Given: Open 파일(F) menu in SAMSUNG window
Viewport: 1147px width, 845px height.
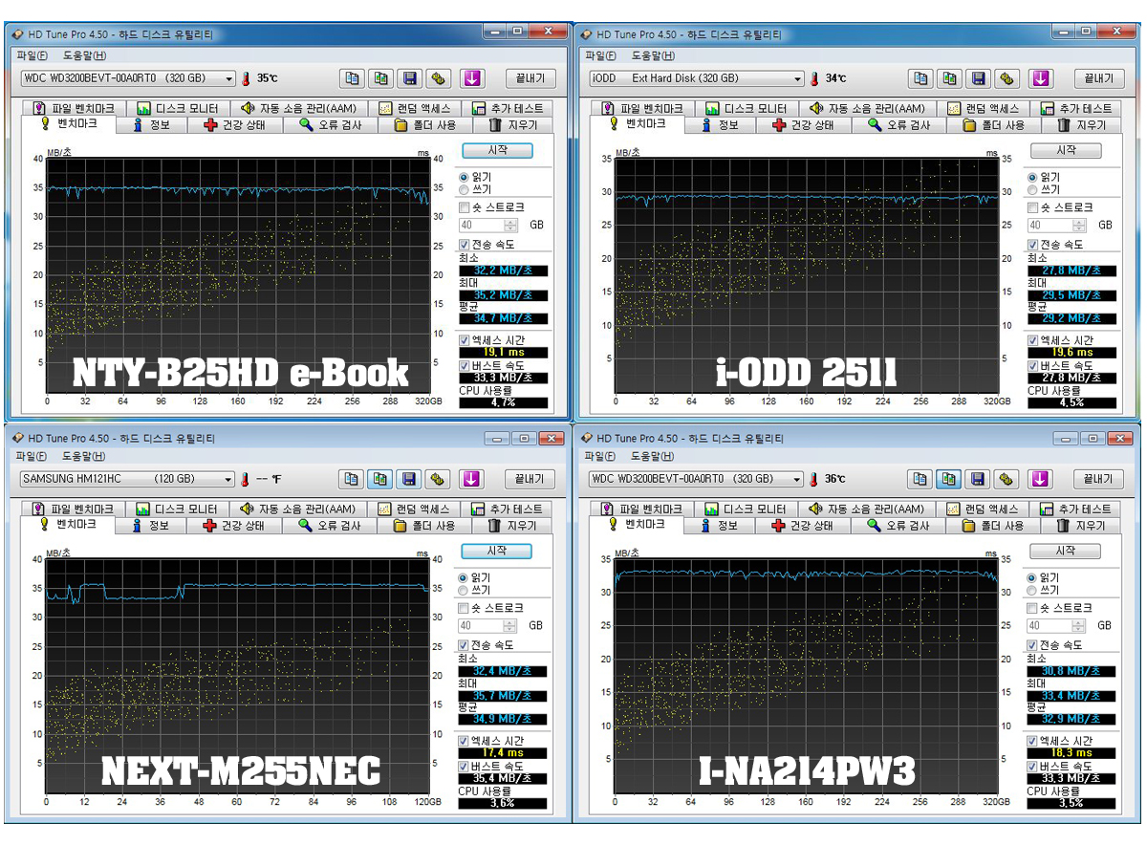Looking at the screenshot, I should coord(32,456).
